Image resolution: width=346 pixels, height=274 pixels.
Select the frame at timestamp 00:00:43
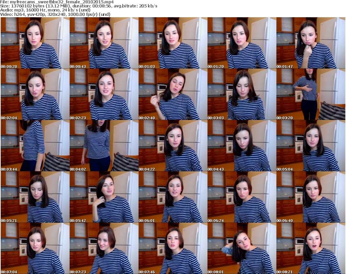pyautogui.click(x=104, y=43)
